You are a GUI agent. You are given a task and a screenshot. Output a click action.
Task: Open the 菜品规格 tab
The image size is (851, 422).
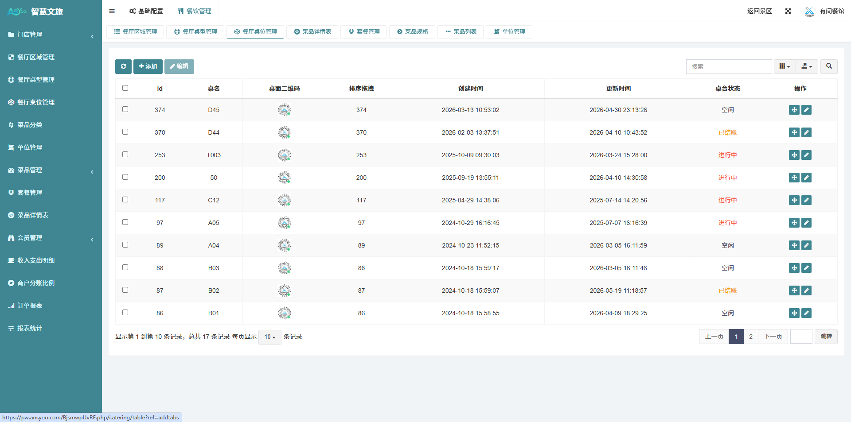(x=412, y=32)
